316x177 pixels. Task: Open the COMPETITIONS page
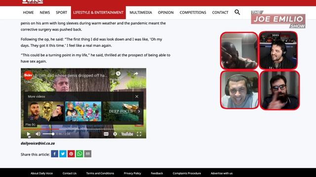(193, 12)
